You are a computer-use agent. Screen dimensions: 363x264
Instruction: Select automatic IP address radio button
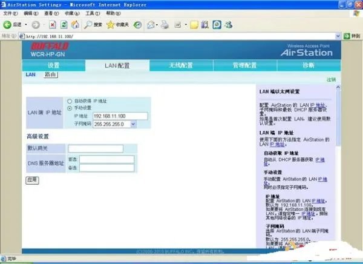coord(70,101)
